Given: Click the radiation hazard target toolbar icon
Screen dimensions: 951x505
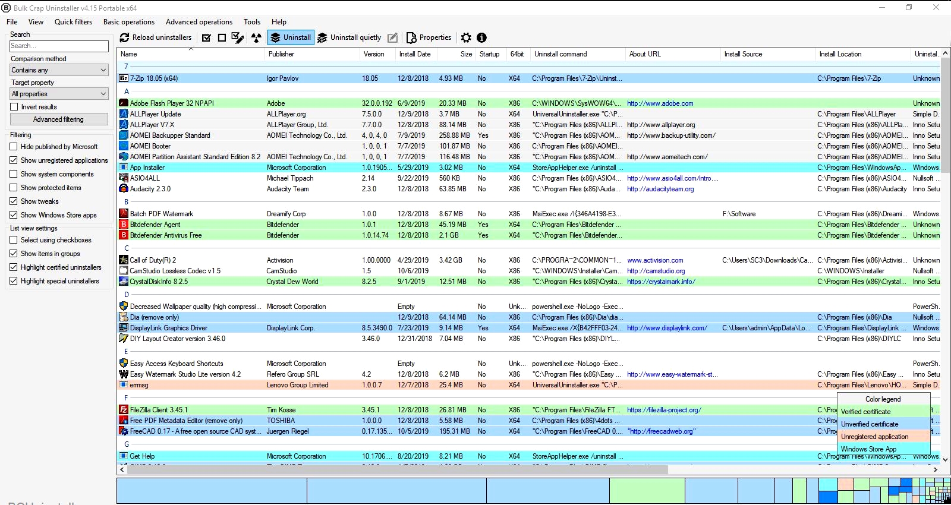Looking at the screenshot, I should (x=256, y=37).
